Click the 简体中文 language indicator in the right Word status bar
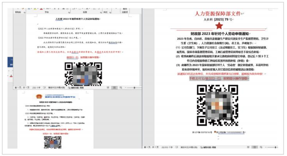 pyautogui.click(x=189, y=147)
